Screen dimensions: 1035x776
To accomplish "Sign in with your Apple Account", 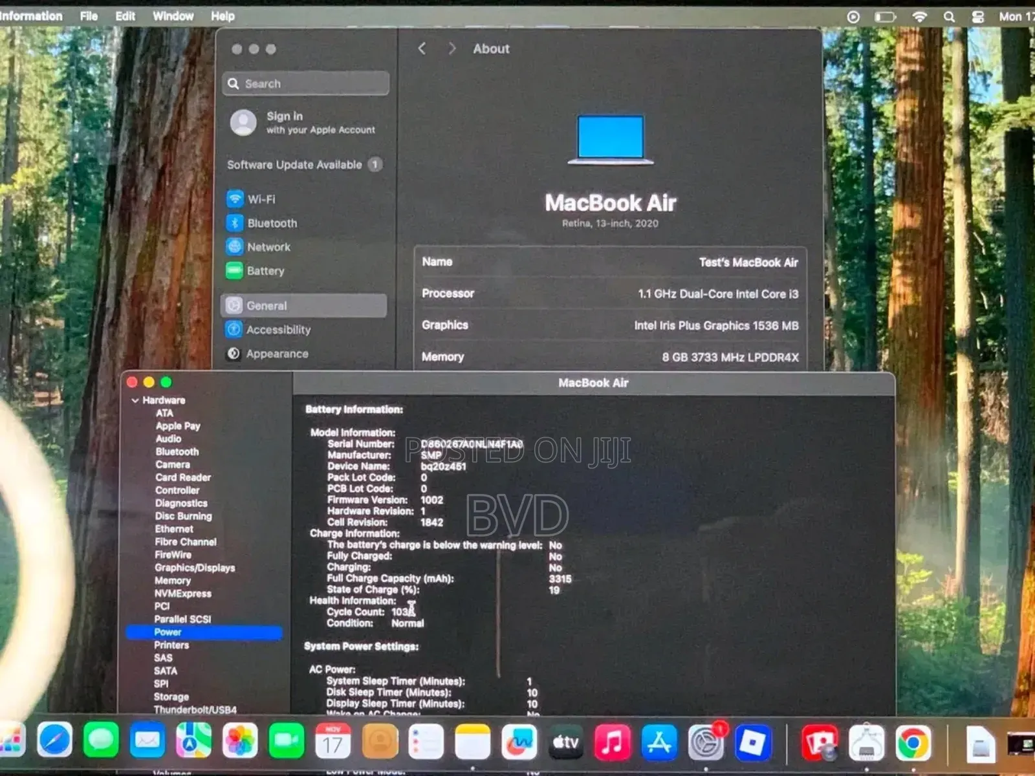I will [304, 122].
